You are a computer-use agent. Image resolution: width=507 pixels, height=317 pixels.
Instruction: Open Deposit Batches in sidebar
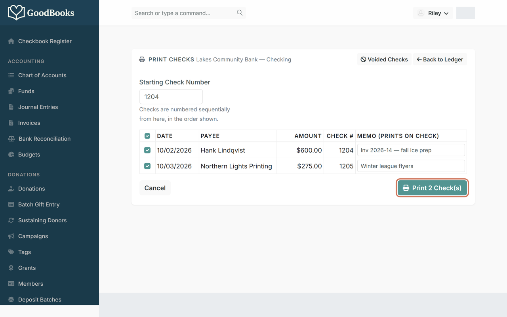coord(50,300)
